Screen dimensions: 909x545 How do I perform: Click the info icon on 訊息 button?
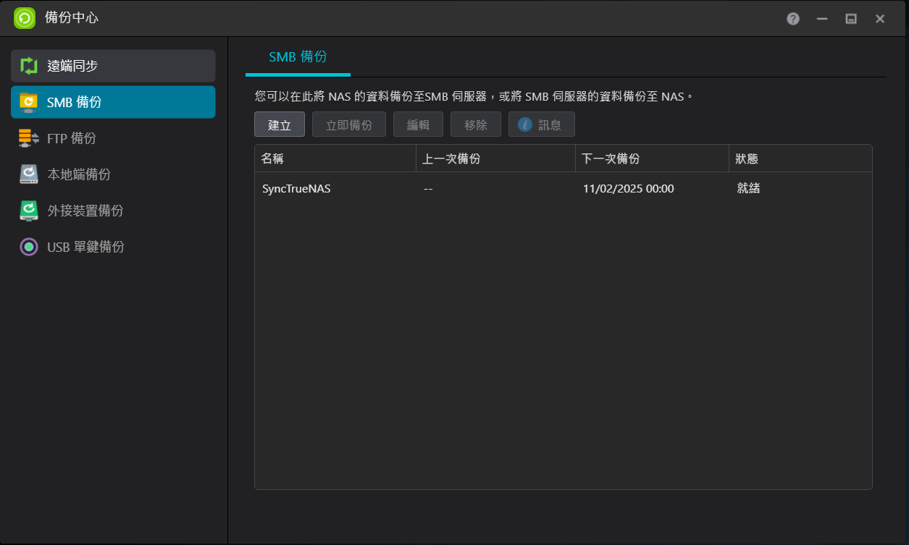525,124
